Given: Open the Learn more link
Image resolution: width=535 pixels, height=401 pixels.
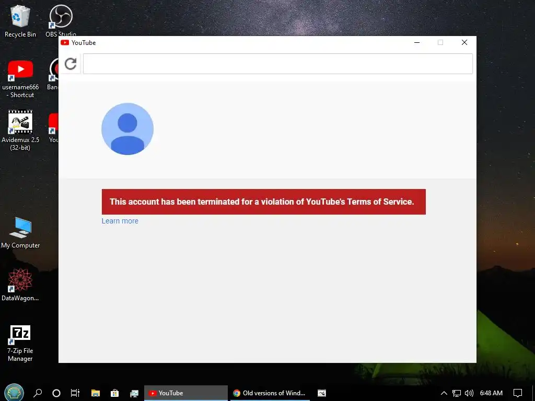Looking at the screenshot, I should (120, 221).
